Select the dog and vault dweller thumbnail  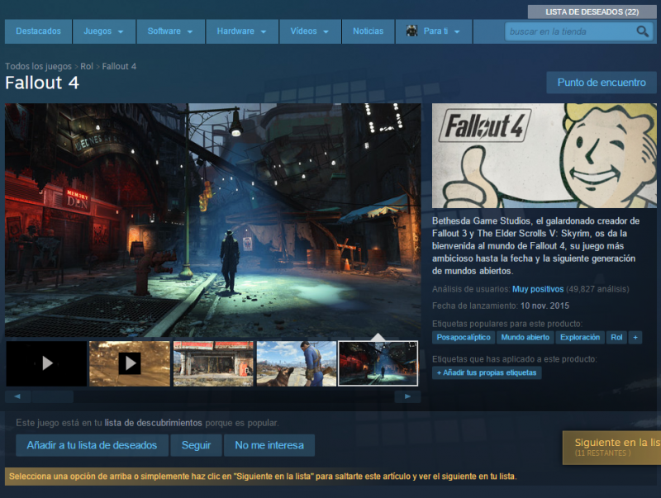point(297,363)
